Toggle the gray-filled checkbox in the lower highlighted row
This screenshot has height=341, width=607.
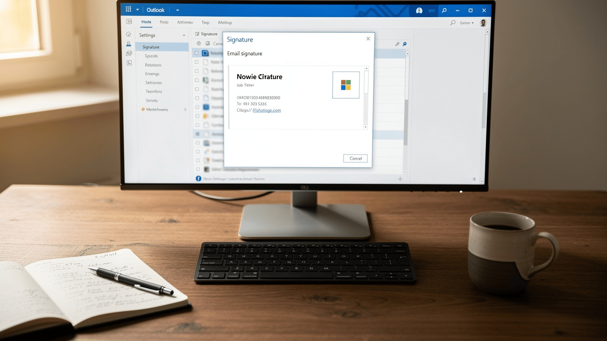click(x=197, y=134)
